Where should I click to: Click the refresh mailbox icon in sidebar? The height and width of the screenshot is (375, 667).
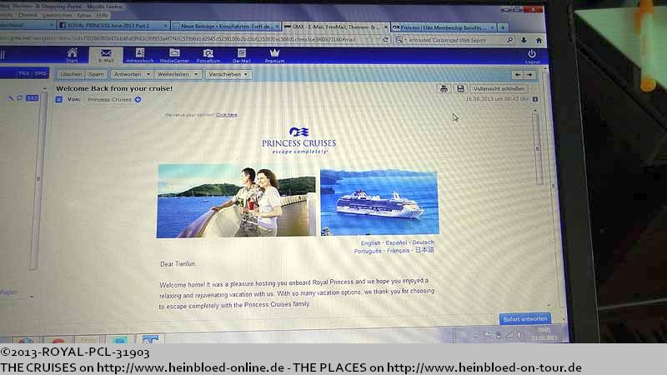(19, 97)
